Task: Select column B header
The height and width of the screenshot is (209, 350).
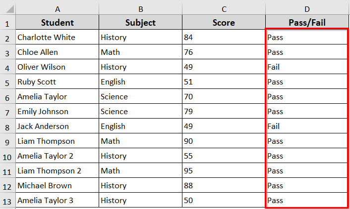Action: (140, 9)
